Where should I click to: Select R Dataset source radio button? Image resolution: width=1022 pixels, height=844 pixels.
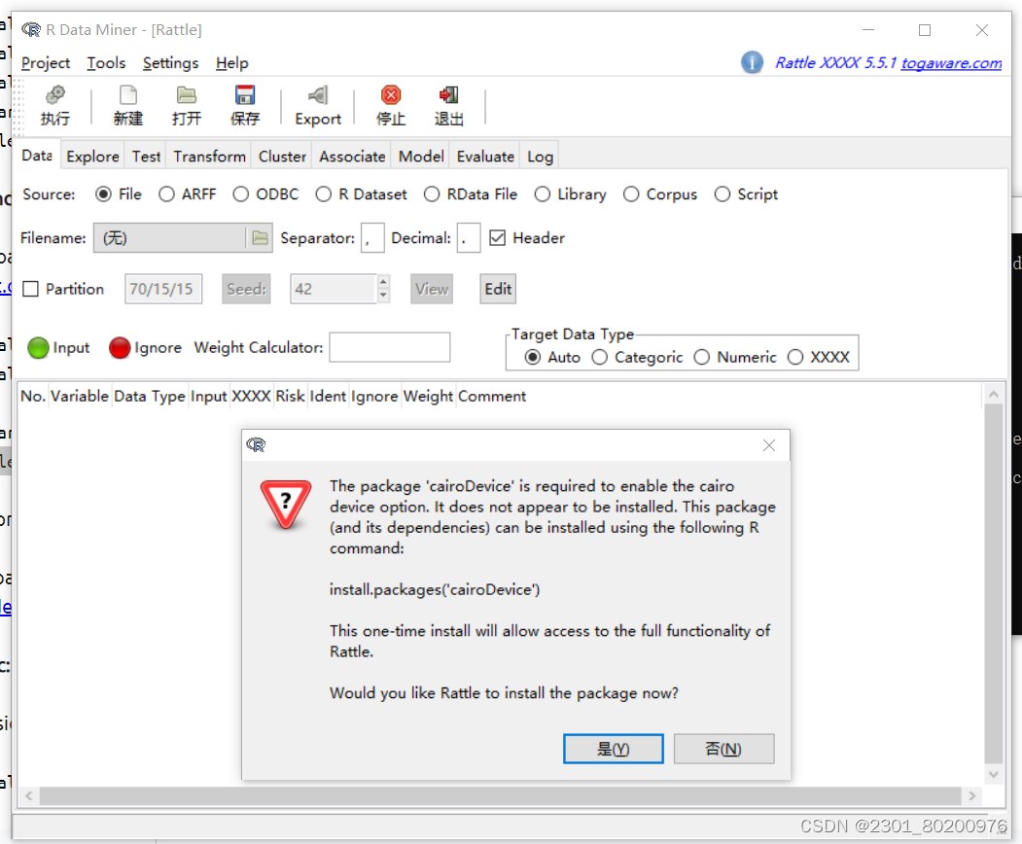(323, 194)
